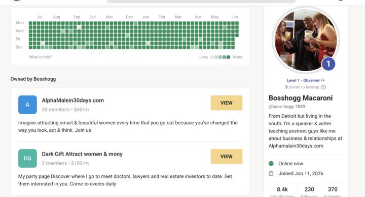Click the lightest legend swatch next to Less
The width and height of the screenshot is (365, 197).
pos(212,57)
